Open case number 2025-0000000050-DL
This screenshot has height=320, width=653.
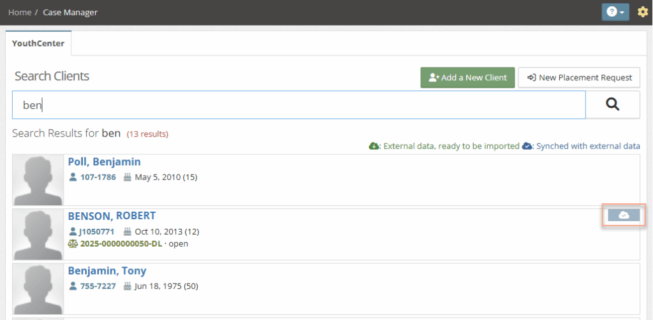[x=122, y=244]
